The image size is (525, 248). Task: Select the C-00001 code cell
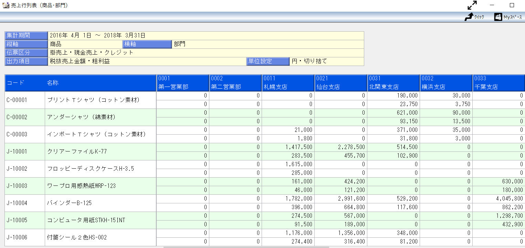click(25, 100)
